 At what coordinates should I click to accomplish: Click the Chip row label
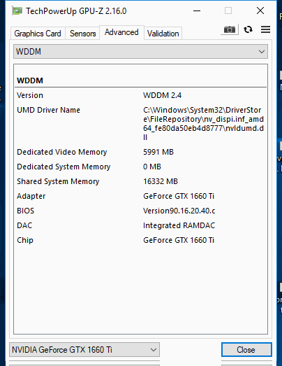25,240
